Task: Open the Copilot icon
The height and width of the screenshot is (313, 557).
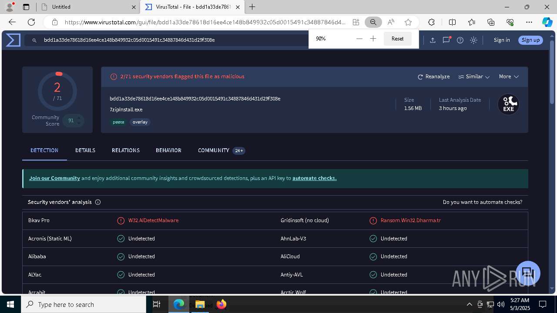Action: pos(547,22)
